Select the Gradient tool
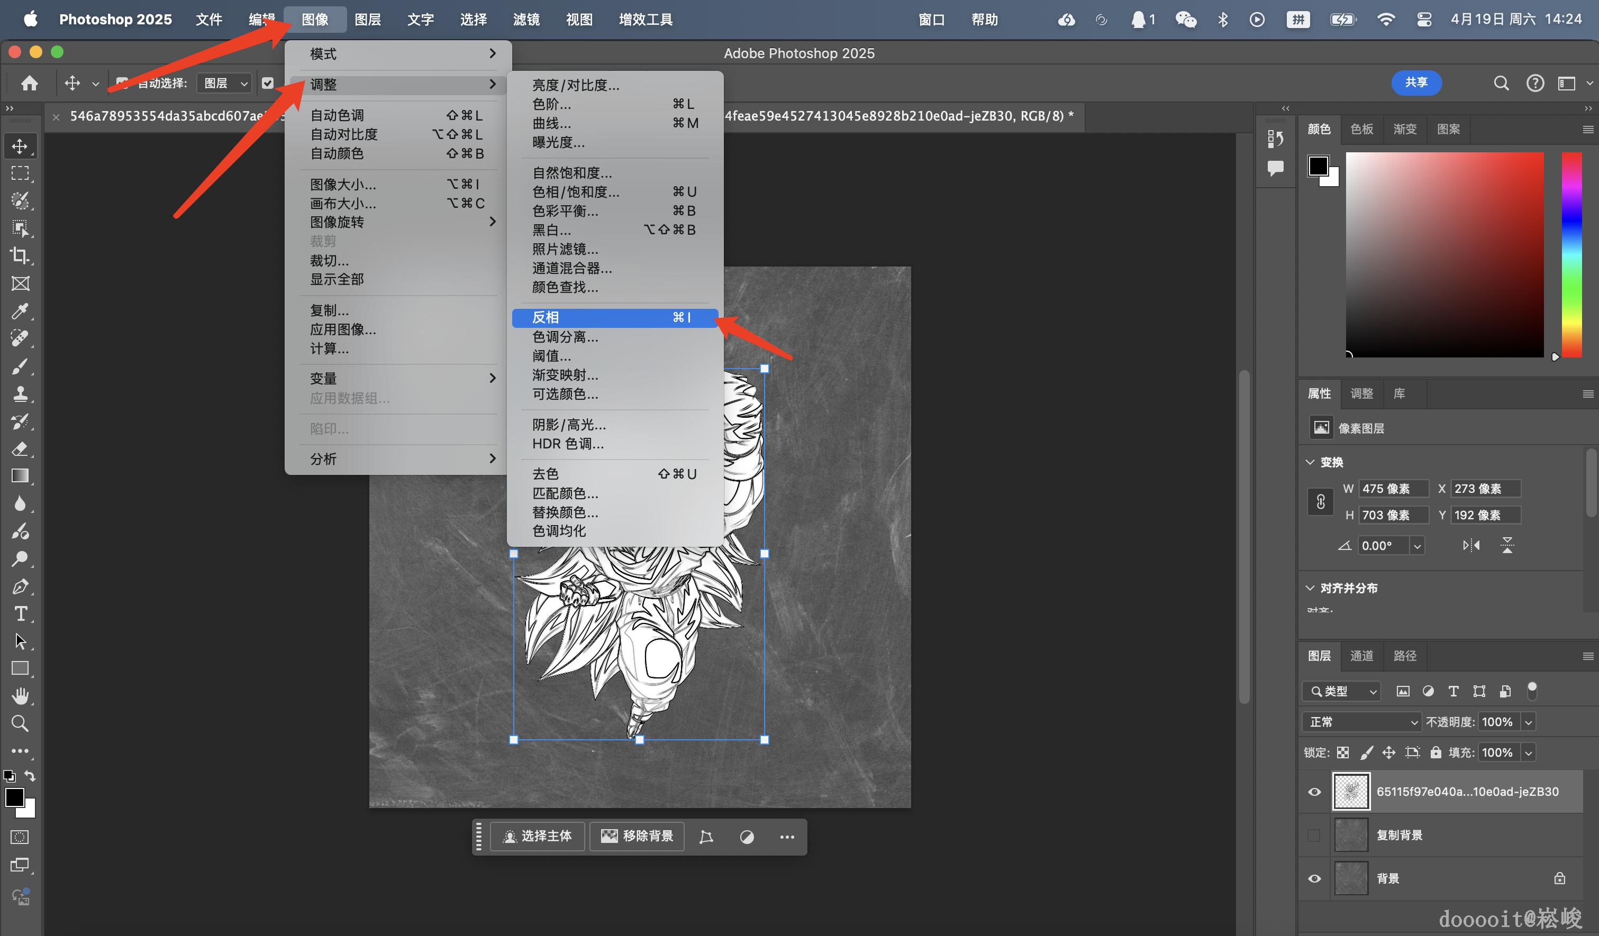Image resolution: width=1599 pixels, height=936 pixels. point(20,476)
